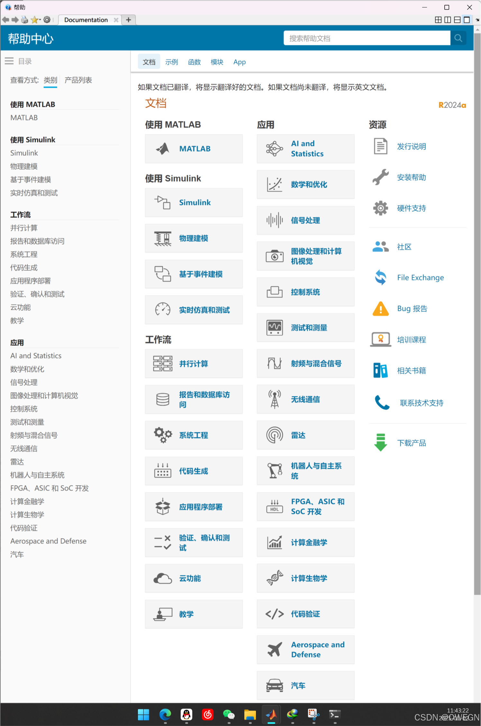
Task: Open 硬件支持 resource link
Action: pyautogui.click(x=411, y=208)
